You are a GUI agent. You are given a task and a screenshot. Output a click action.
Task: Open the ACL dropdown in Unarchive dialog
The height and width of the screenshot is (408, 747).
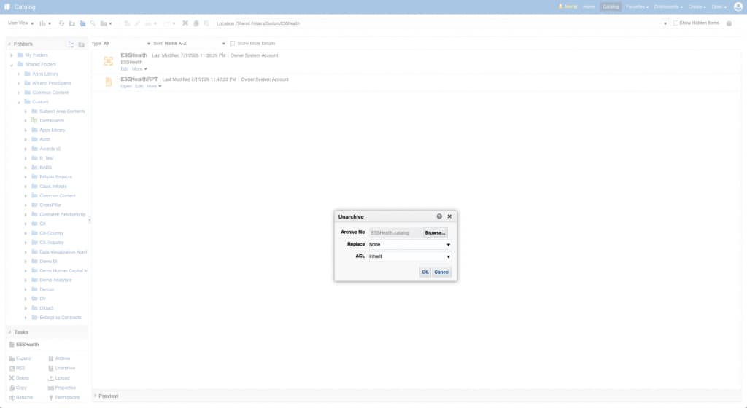pyautogui.click(x=410, y=256)
